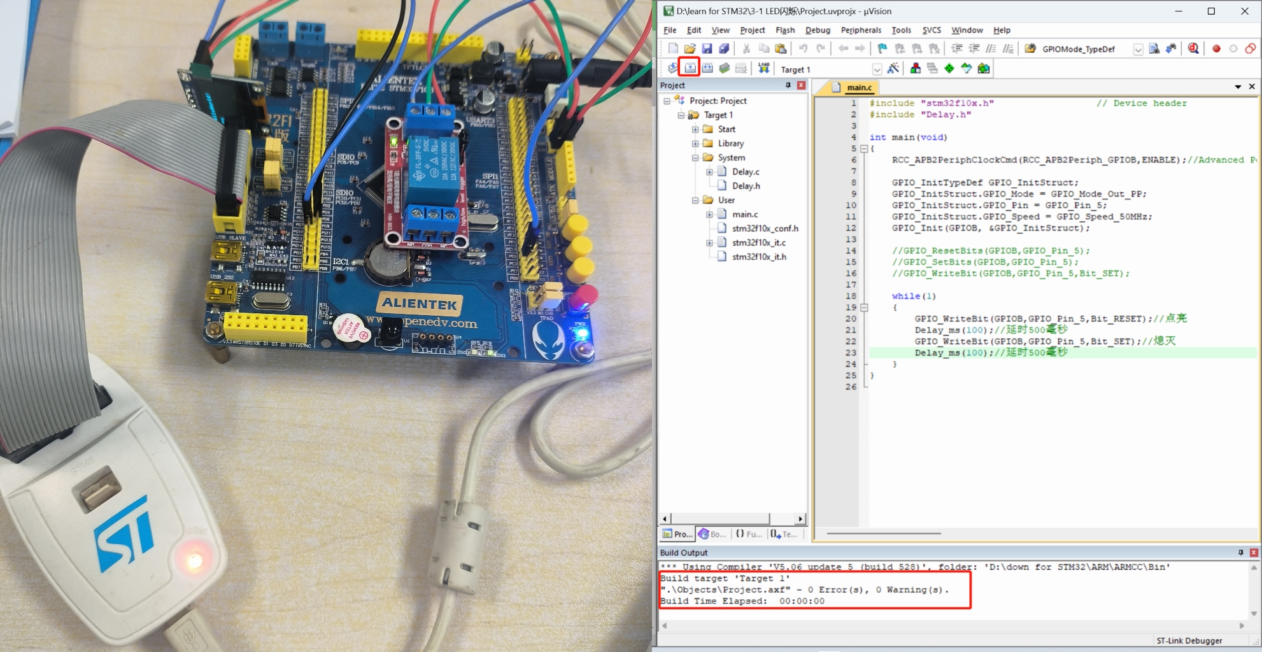Open the SVCS menu
1262x652 pixels.
tap(932, 30)
